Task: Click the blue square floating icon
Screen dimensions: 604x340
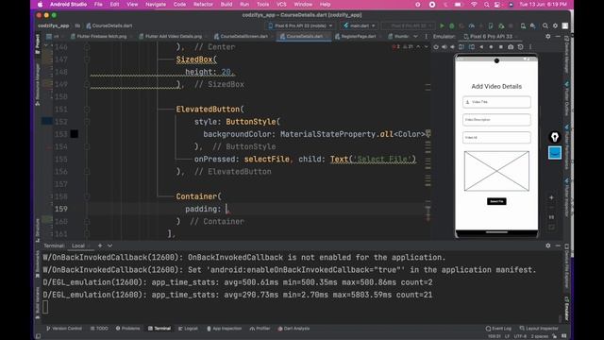Action: pos(555,153)
